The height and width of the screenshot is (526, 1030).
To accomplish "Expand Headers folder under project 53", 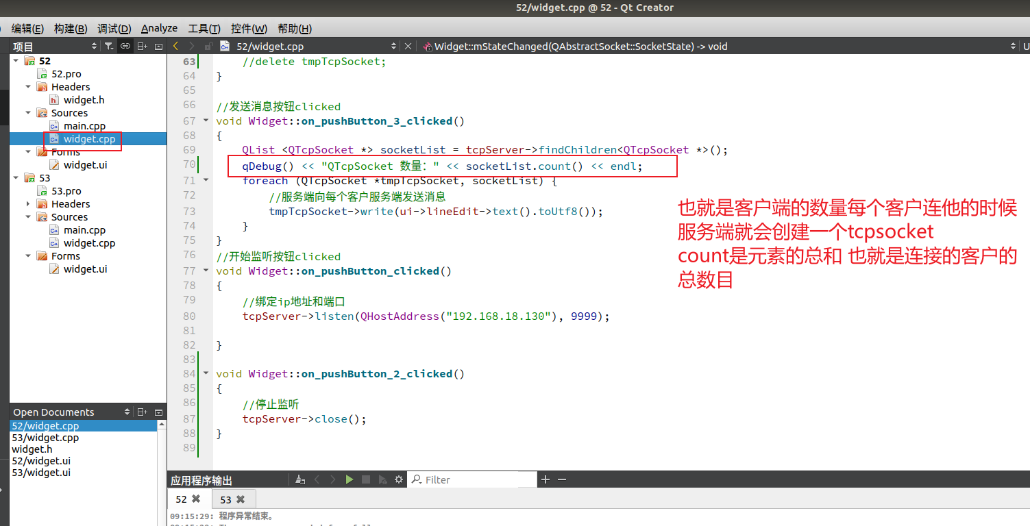I will coord(28,204).
